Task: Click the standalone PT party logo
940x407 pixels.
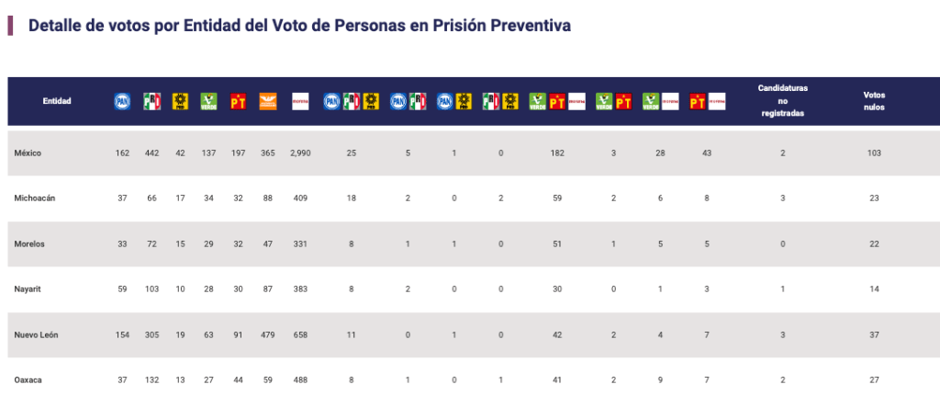Action: (238, 101)
